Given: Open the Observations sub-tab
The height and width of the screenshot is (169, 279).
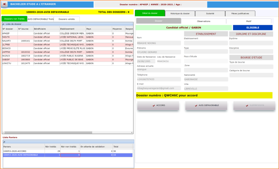Looking at the screenshot, I should point(203,21).
